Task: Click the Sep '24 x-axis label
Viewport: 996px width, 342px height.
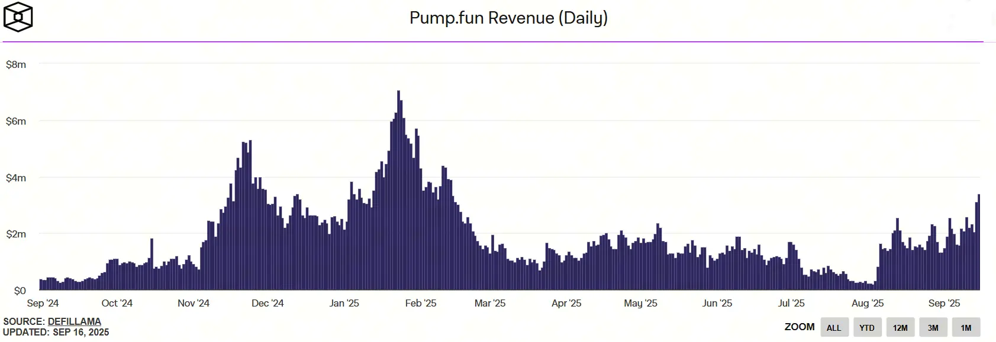Action: coord(43,303)
